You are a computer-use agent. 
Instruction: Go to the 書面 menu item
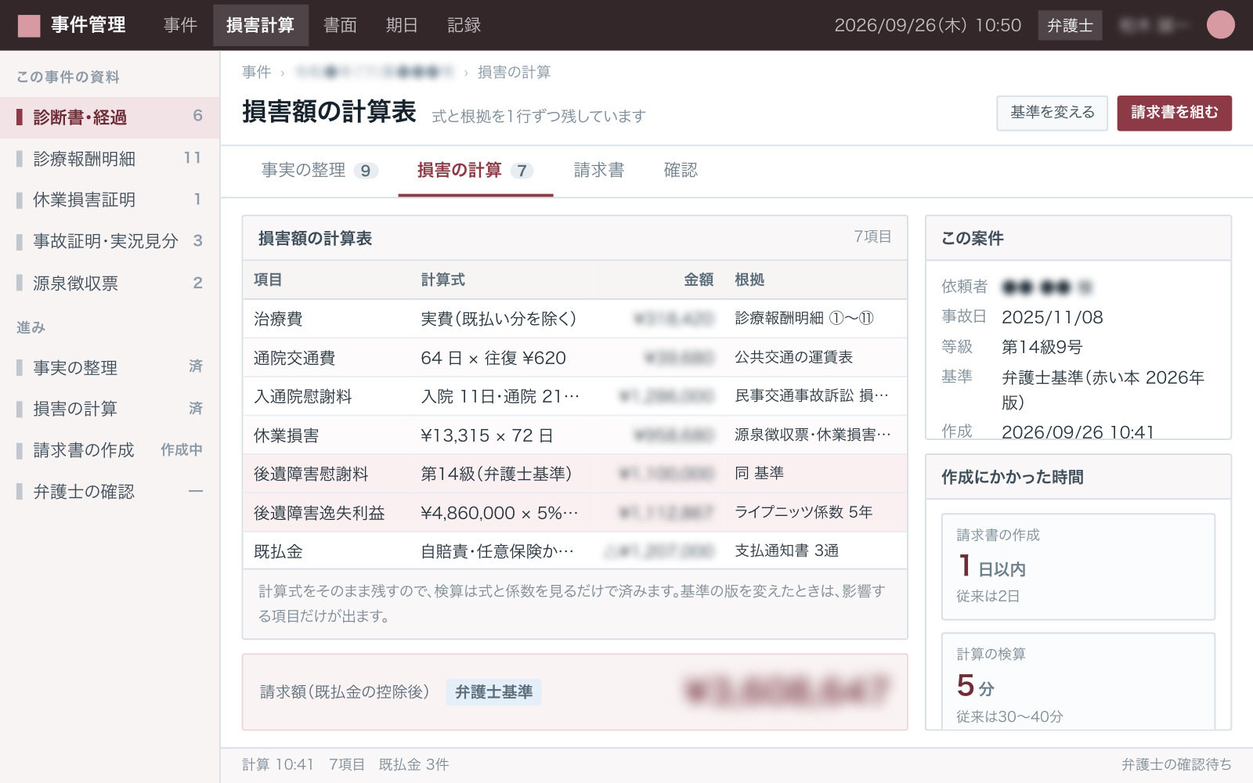tap(340, 25)
